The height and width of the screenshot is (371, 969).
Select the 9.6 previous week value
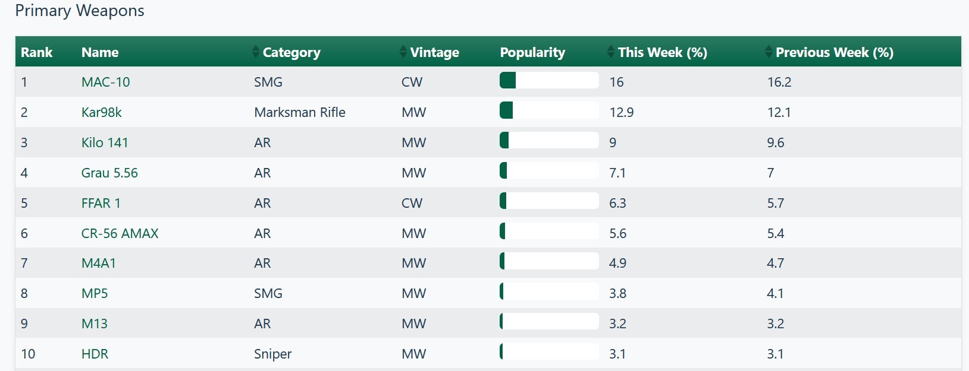[776, 142]
